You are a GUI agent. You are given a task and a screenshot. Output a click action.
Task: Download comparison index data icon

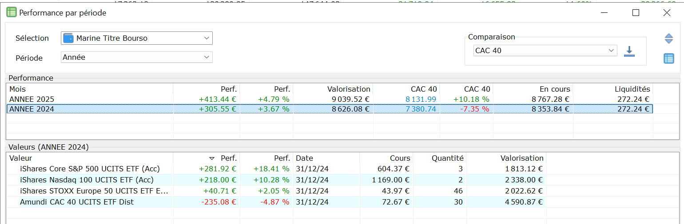629,51
